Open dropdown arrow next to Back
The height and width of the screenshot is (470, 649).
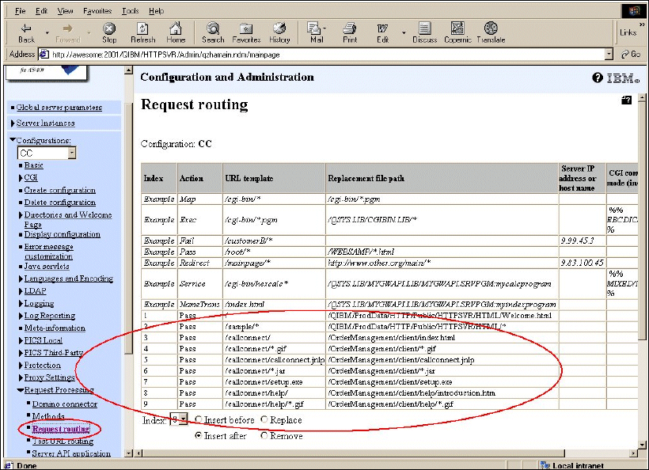pyautogui.click(x=47, y=32)
